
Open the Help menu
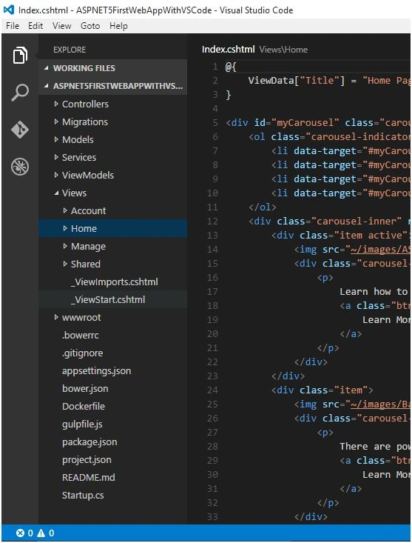[118, 26]
